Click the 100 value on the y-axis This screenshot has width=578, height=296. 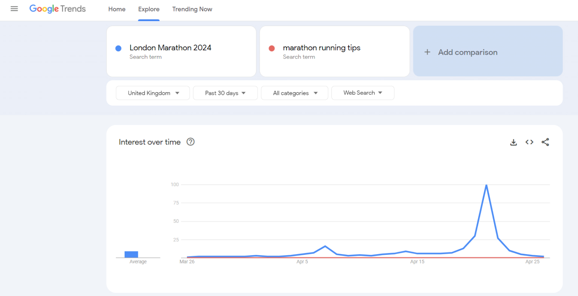coord(174,185)
